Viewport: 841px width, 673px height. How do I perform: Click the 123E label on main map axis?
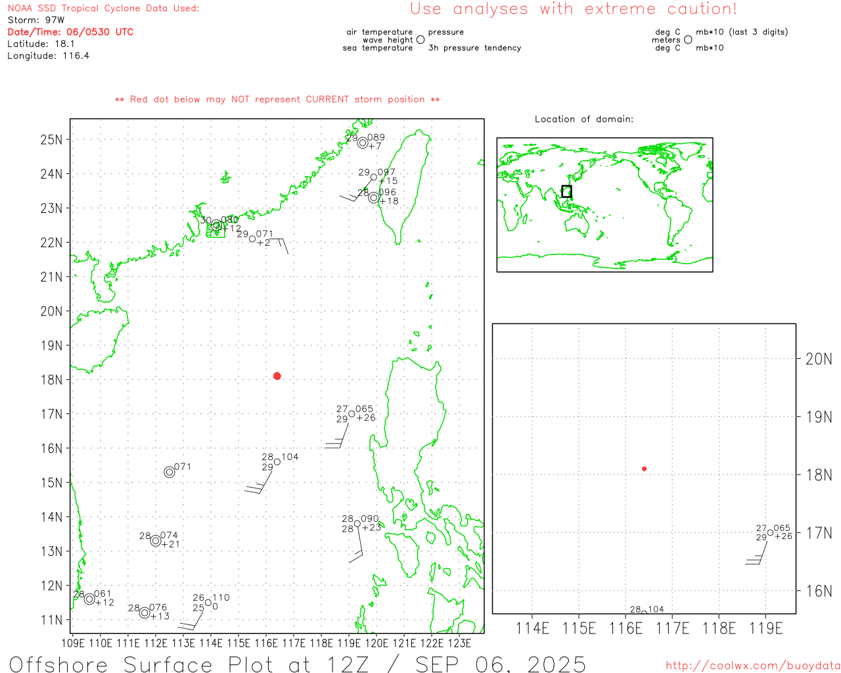[459, 643]
